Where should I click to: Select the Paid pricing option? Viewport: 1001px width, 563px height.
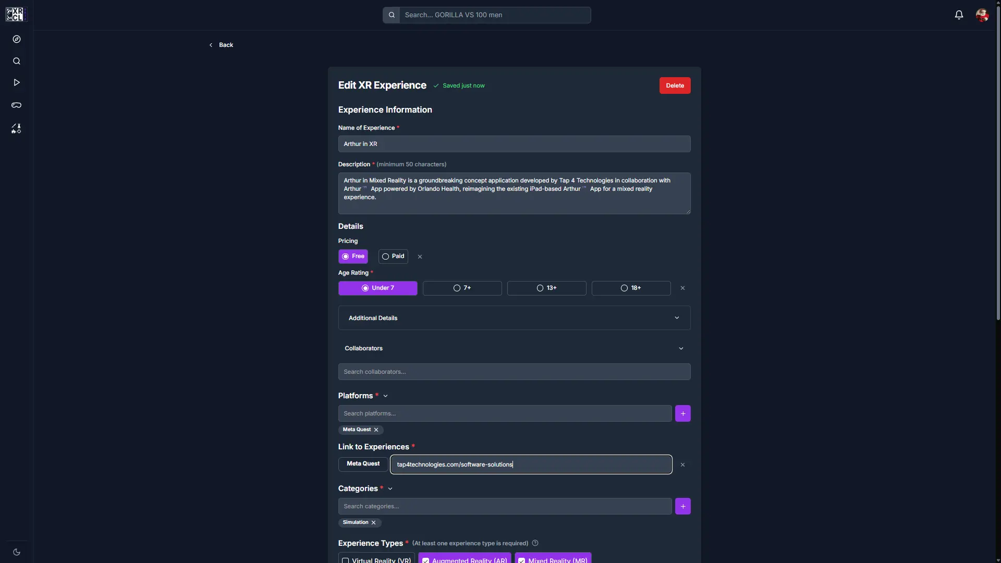[393, 256]
